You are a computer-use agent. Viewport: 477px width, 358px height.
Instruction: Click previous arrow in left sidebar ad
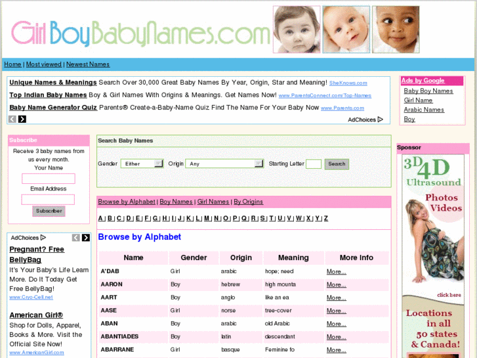(75, 238)
